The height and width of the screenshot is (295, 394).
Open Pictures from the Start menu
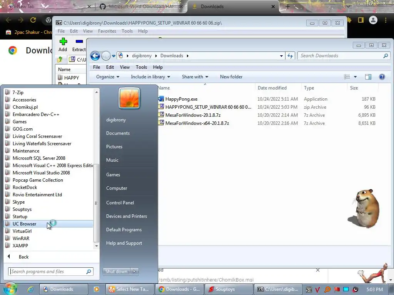(x=114, y=146)
